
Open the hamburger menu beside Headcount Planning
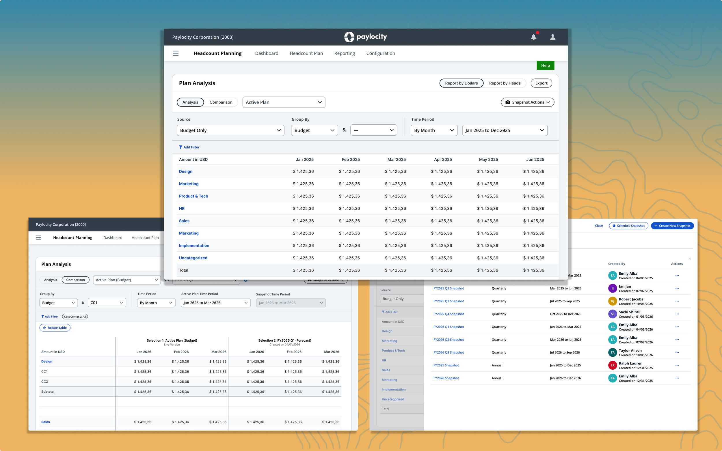(176, 53)
